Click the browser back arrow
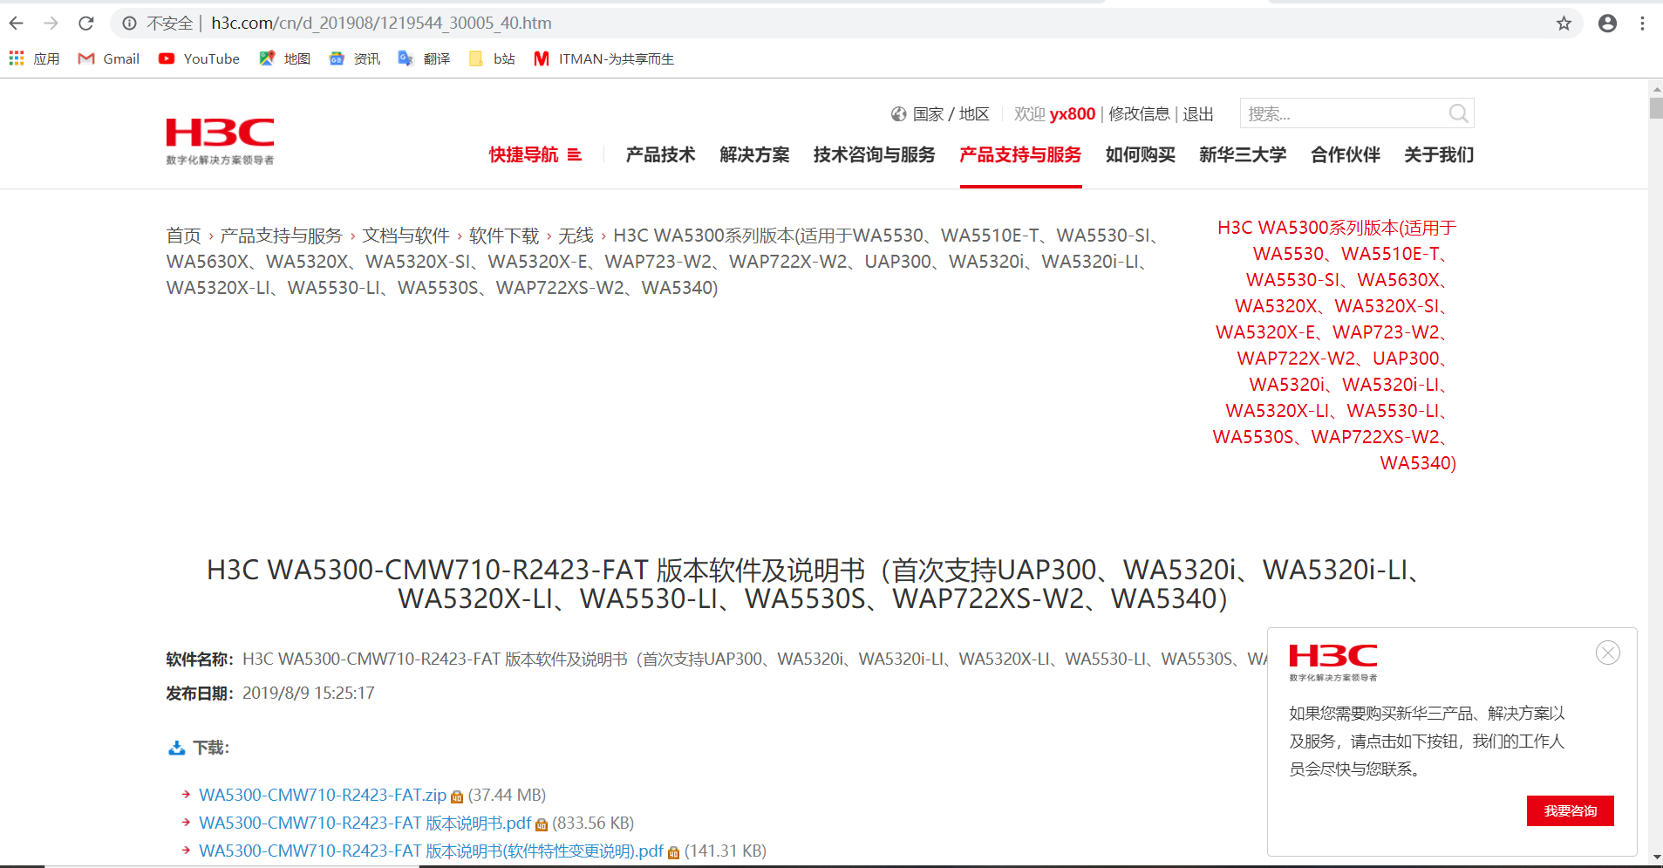This screenshot has width=1663, height=868. coord(17,24)
